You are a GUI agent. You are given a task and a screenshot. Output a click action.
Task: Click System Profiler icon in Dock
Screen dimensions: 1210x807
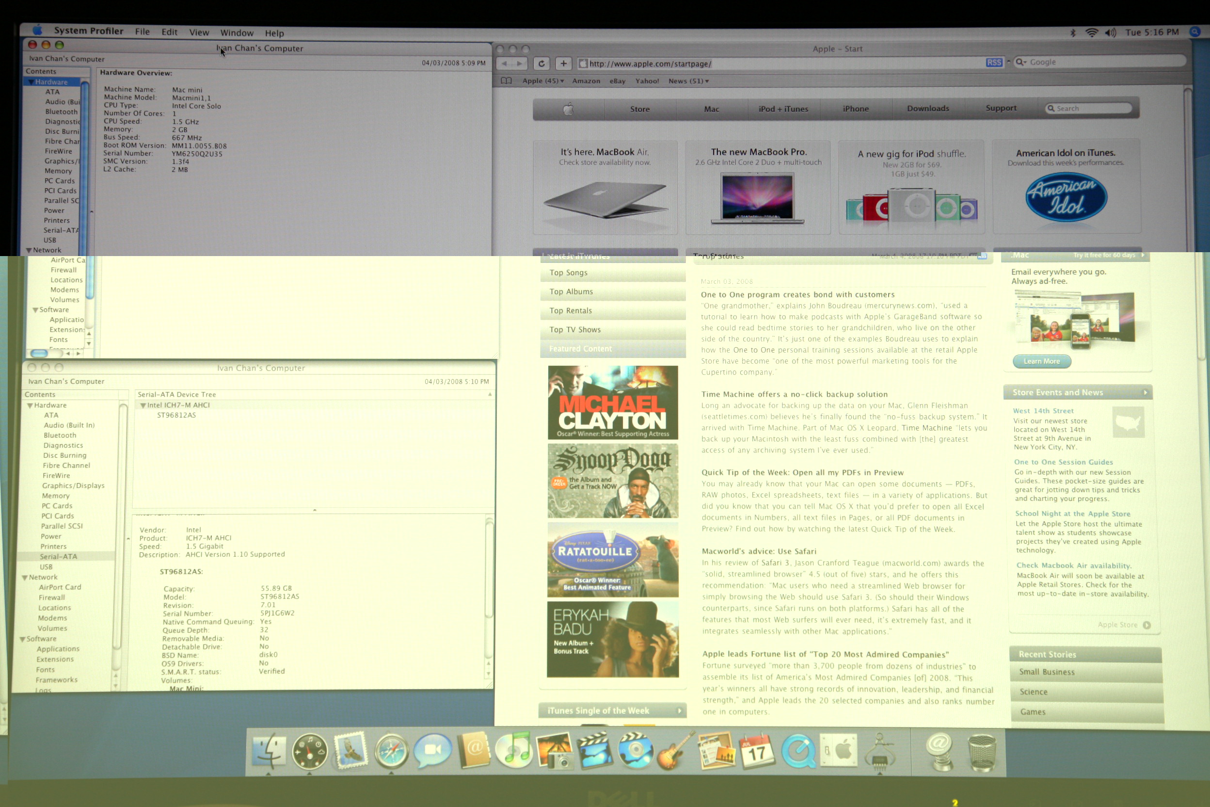click(880, 752)
